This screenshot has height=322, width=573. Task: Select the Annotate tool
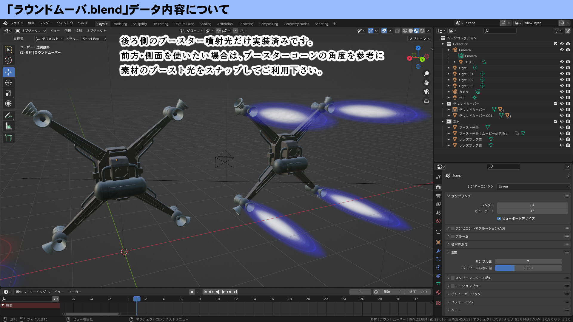coord(8,115)
